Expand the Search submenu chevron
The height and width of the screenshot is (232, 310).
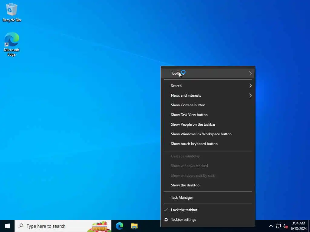pos(250,85)
